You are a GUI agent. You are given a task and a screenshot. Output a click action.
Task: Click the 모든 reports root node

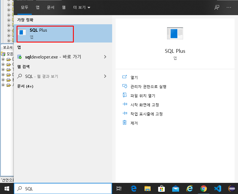pos(7,54)
